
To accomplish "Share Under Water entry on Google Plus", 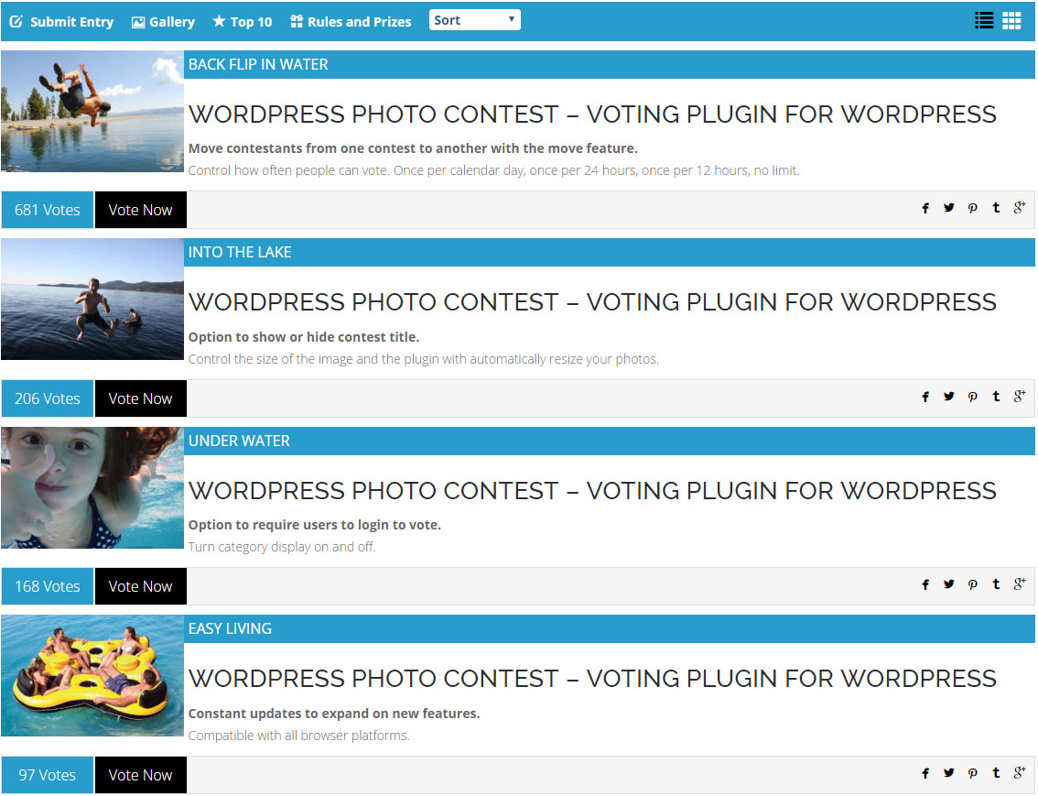I will pyautogui.click(x=1020, y=583).
